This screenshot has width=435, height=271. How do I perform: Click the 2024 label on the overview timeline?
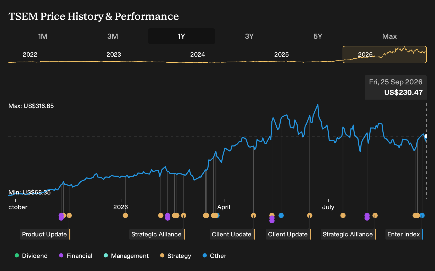pyautogui.click(x=198, y=55)
